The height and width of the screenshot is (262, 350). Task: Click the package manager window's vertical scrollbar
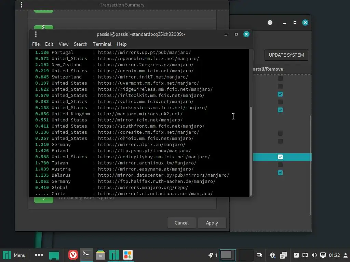[310, 165]
